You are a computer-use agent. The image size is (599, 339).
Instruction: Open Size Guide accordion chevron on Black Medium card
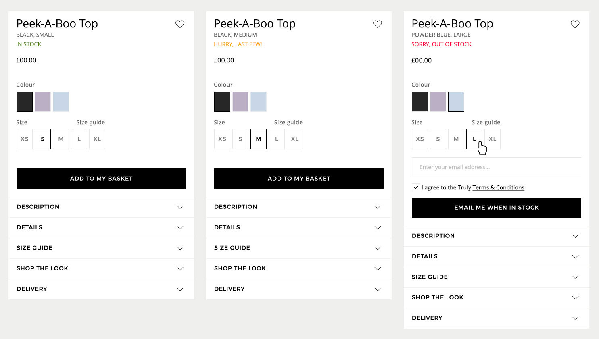pos(378,248)
